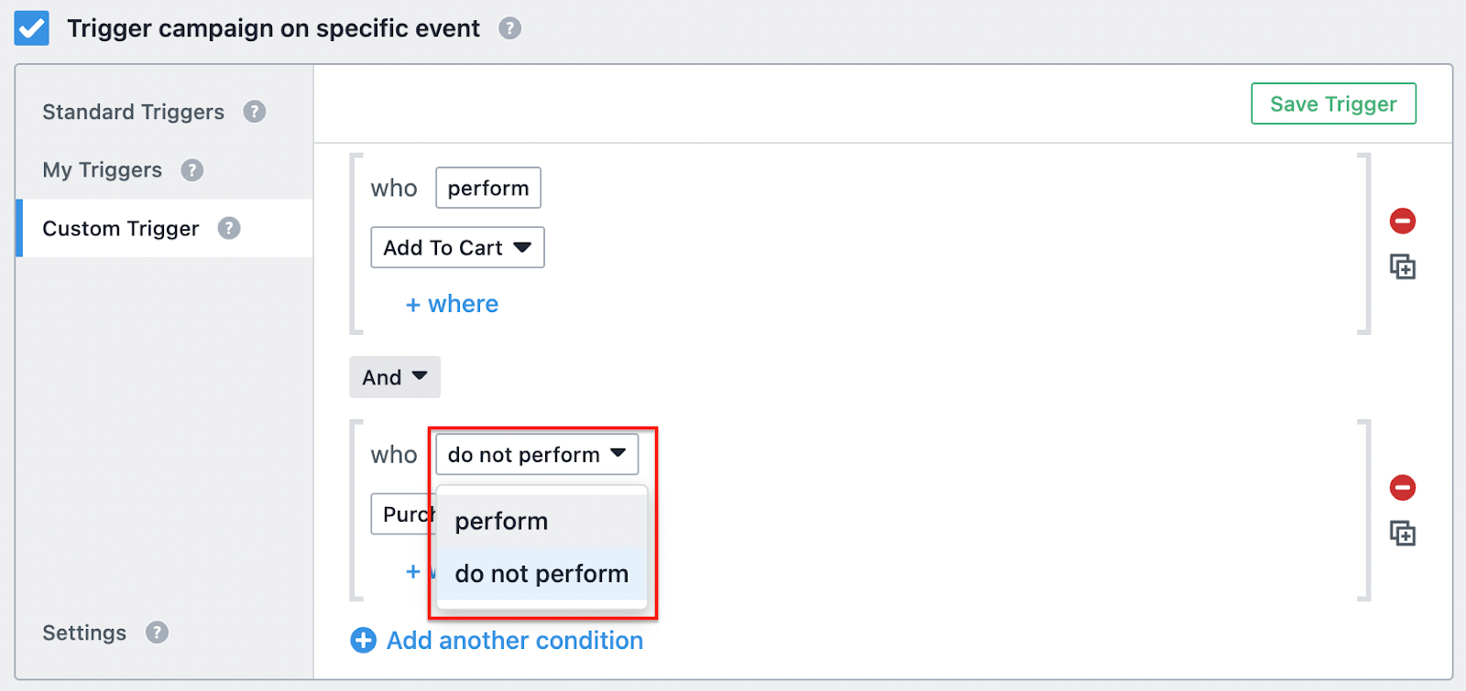
Task: Show My Triggers help icon
Action: 191,170
